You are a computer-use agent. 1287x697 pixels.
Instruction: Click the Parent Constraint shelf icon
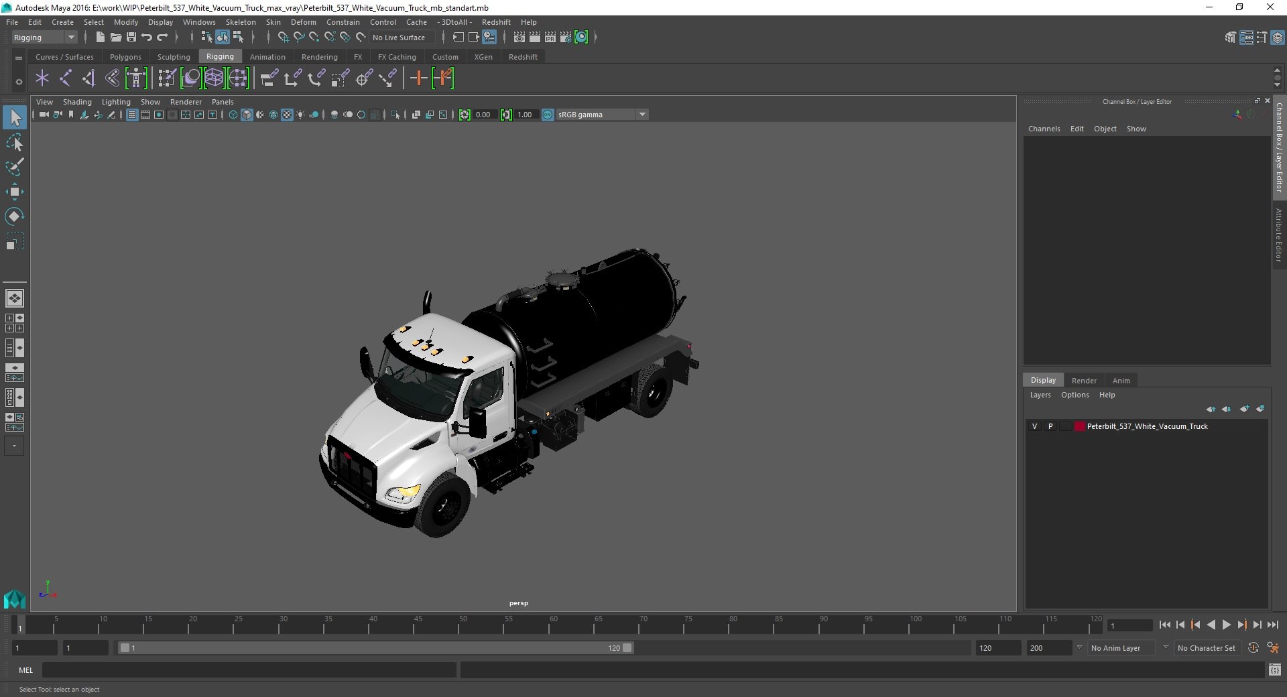(269, 78)
